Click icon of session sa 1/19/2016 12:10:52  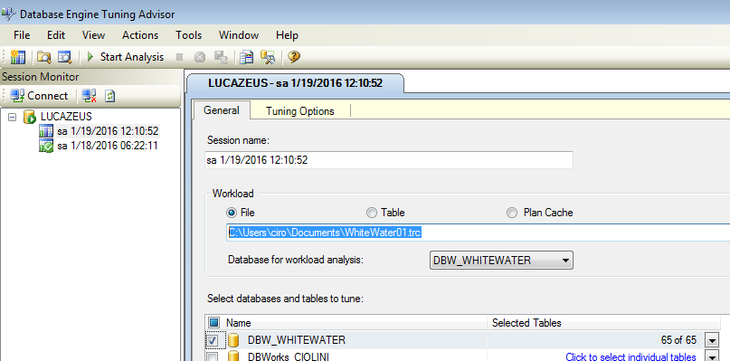(x=46, y=131)
